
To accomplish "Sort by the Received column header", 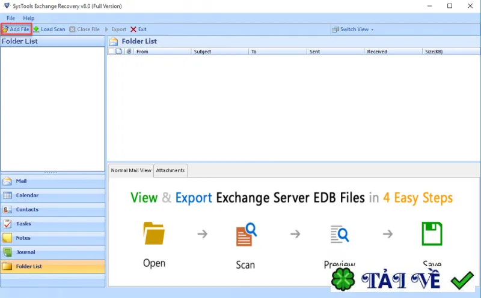I will [x=393, y=52].
